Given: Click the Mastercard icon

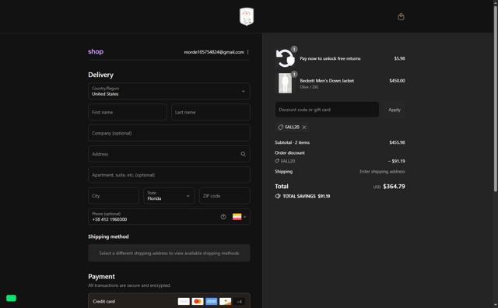Looking at the screenshot, I should pyautogui.click(x=198, y=301).
